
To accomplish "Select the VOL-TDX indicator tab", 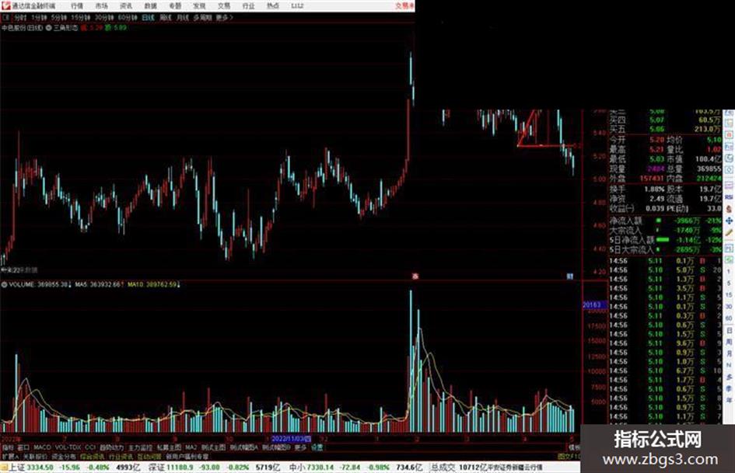I will click(x=68, y=447).
